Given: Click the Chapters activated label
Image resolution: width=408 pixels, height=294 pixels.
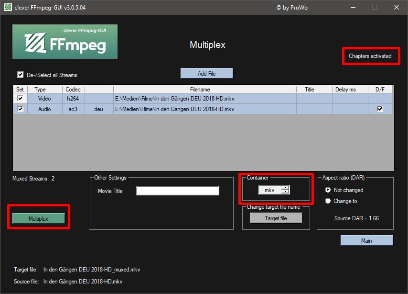Looking at the screenshot, I should 370,56.
